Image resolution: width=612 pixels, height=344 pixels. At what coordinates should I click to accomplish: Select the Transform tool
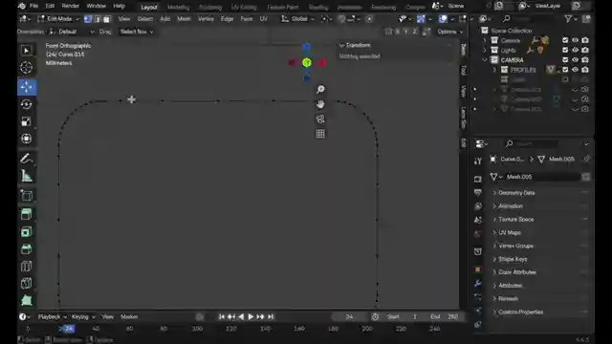point(26,139)
